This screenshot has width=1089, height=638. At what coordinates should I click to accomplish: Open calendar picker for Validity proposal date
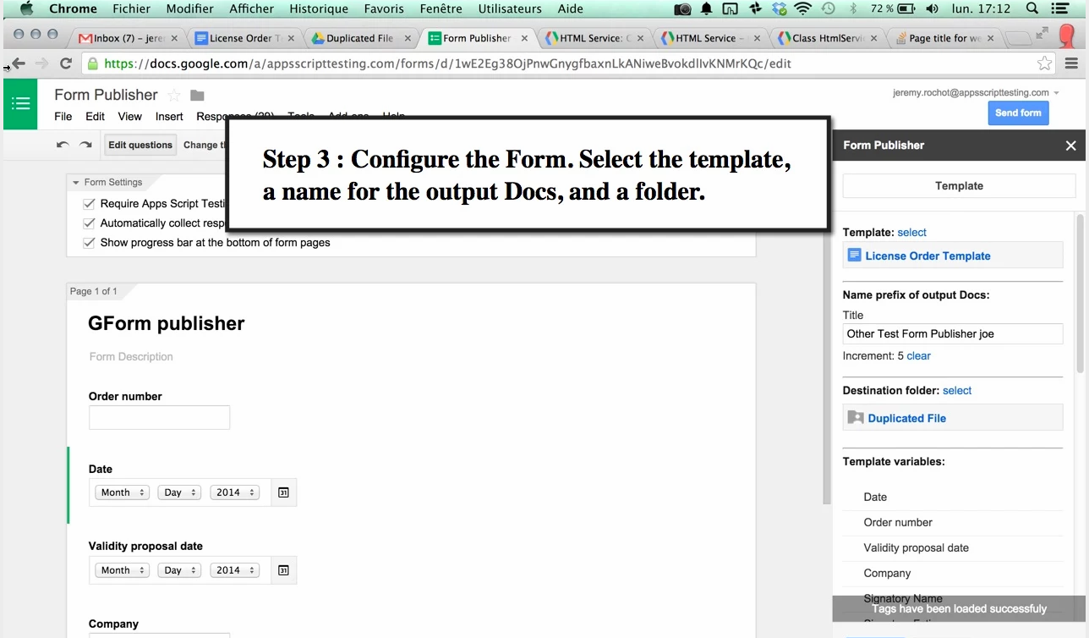(283, 570)
